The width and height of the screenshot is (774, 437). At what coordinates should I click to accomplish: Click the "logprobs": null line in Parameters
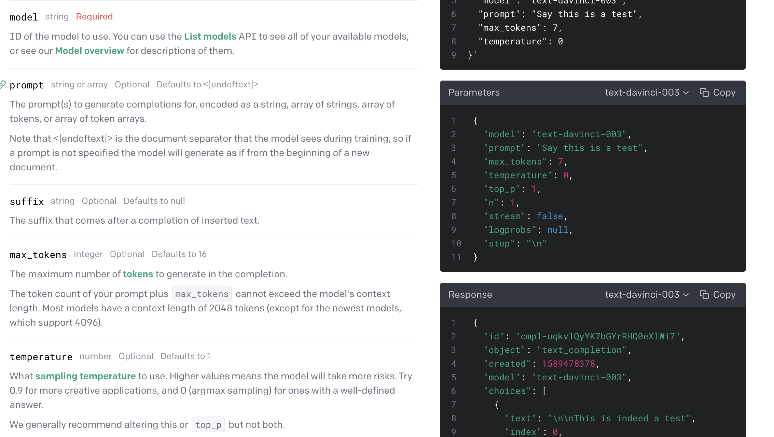click(x=528, y=230)
